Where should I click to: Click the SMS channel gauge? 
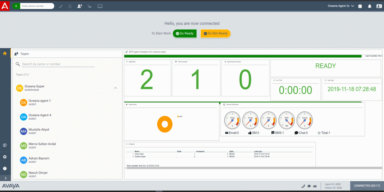286,120
